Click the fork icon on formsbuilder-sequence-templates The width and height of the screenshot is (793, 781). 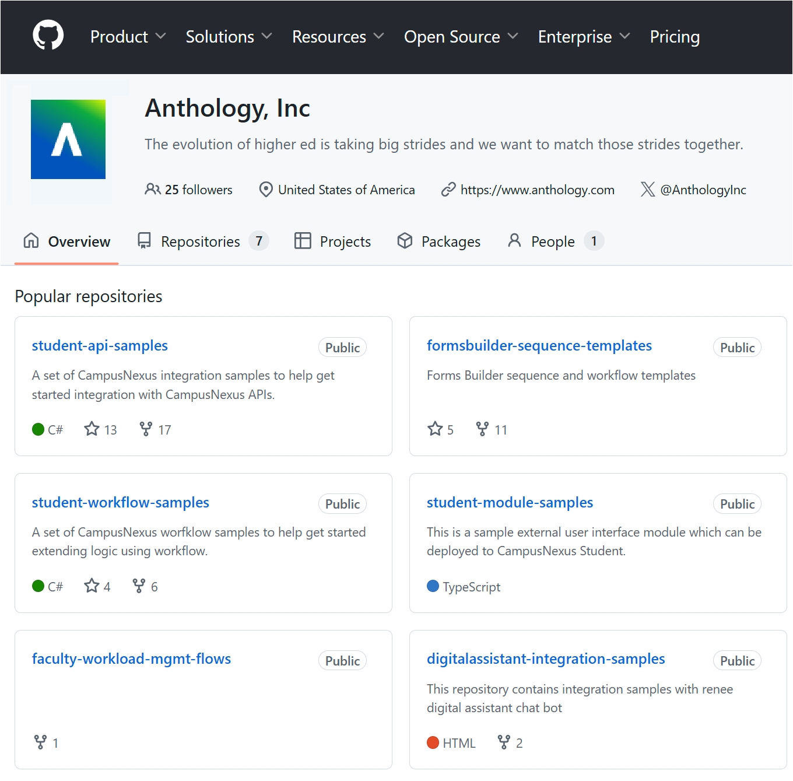pos(482,429)
